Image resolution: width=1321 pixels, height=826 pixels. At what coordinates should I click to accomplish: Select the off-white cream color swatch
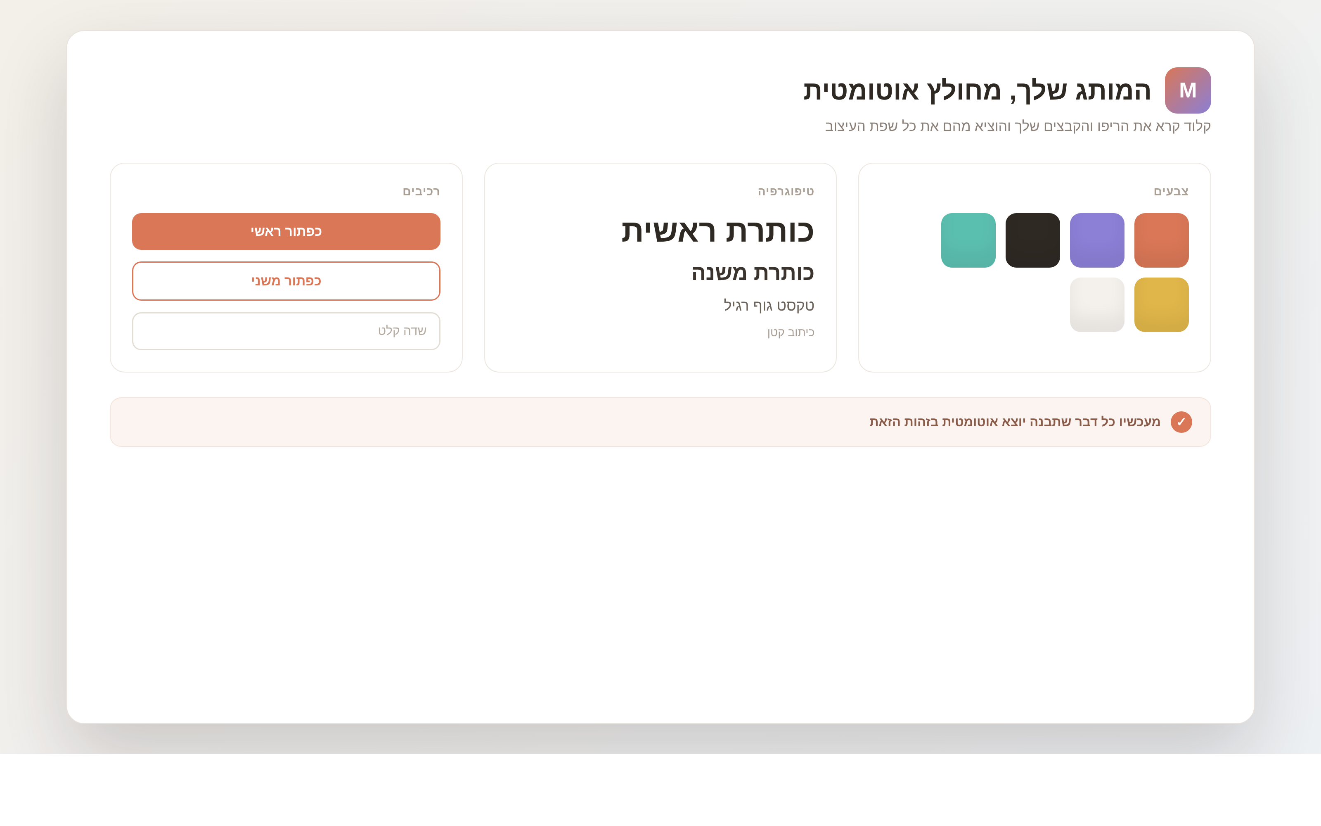pyautogui.click(x=1097, y=305)
